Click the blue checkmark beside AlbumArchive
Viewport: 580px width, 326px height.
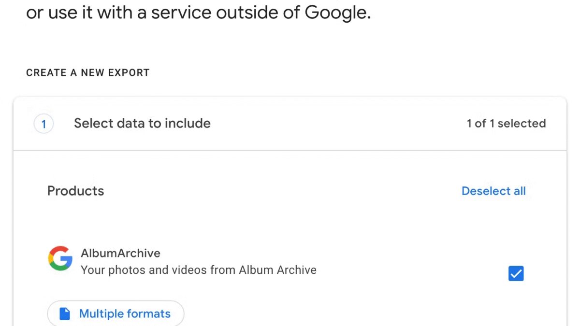click(x=516, y=274)
